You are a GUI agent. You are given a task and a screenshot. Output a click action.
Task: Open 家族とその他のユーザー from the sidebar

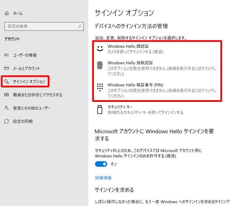32,108
